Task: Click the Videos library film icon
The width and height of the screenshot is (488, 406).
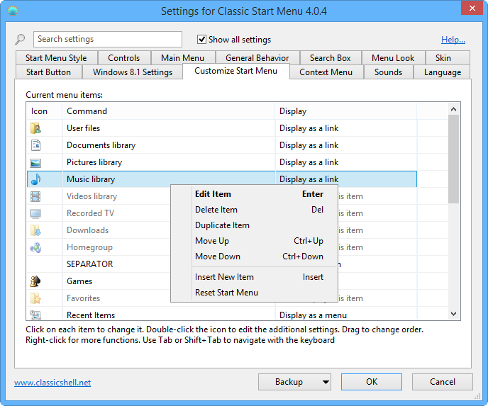Action: [x=35, y=196]
